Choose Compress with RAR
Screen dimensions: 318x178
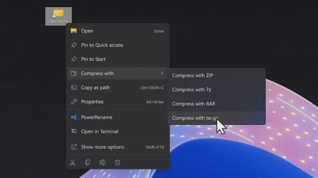(194, 104)
